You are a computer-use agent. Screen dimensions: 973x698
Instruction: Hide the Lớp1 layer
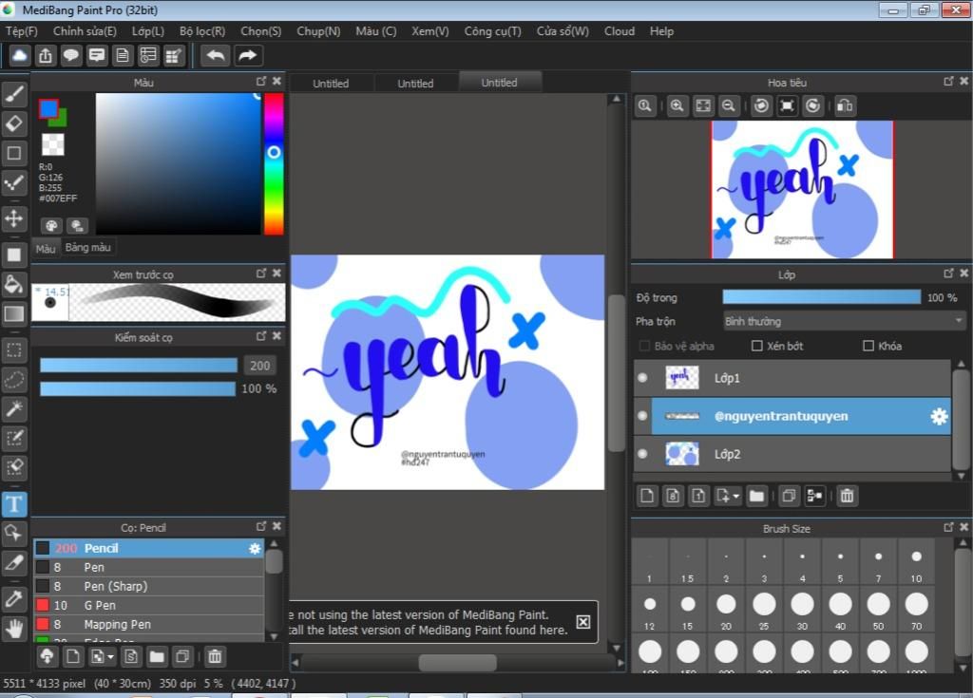click(643, 378)
